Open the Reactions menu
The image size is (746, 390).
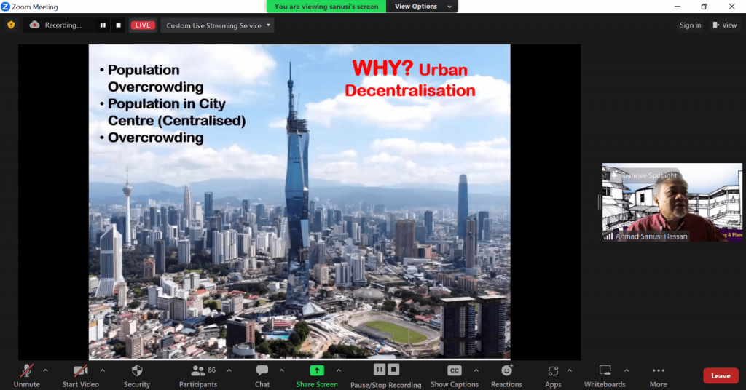click(x=506, y=371)
